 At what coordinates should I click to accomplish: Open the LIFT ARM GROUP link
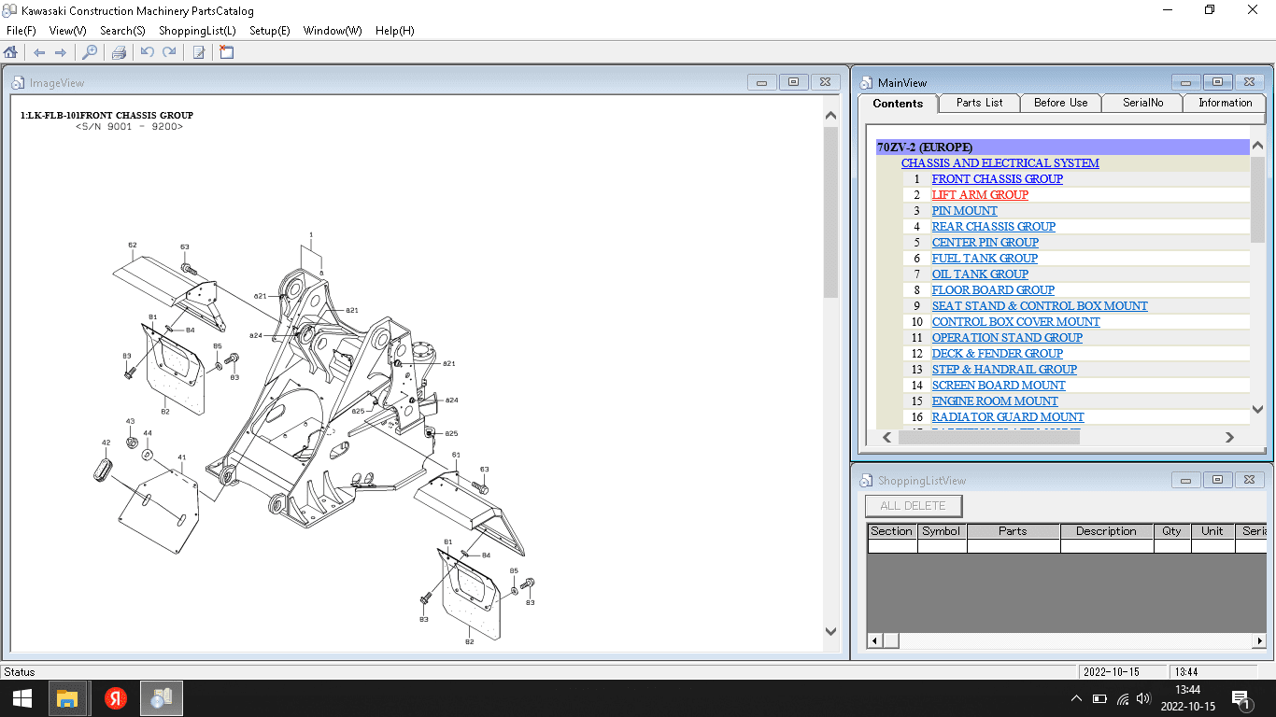tap(980, 195)
